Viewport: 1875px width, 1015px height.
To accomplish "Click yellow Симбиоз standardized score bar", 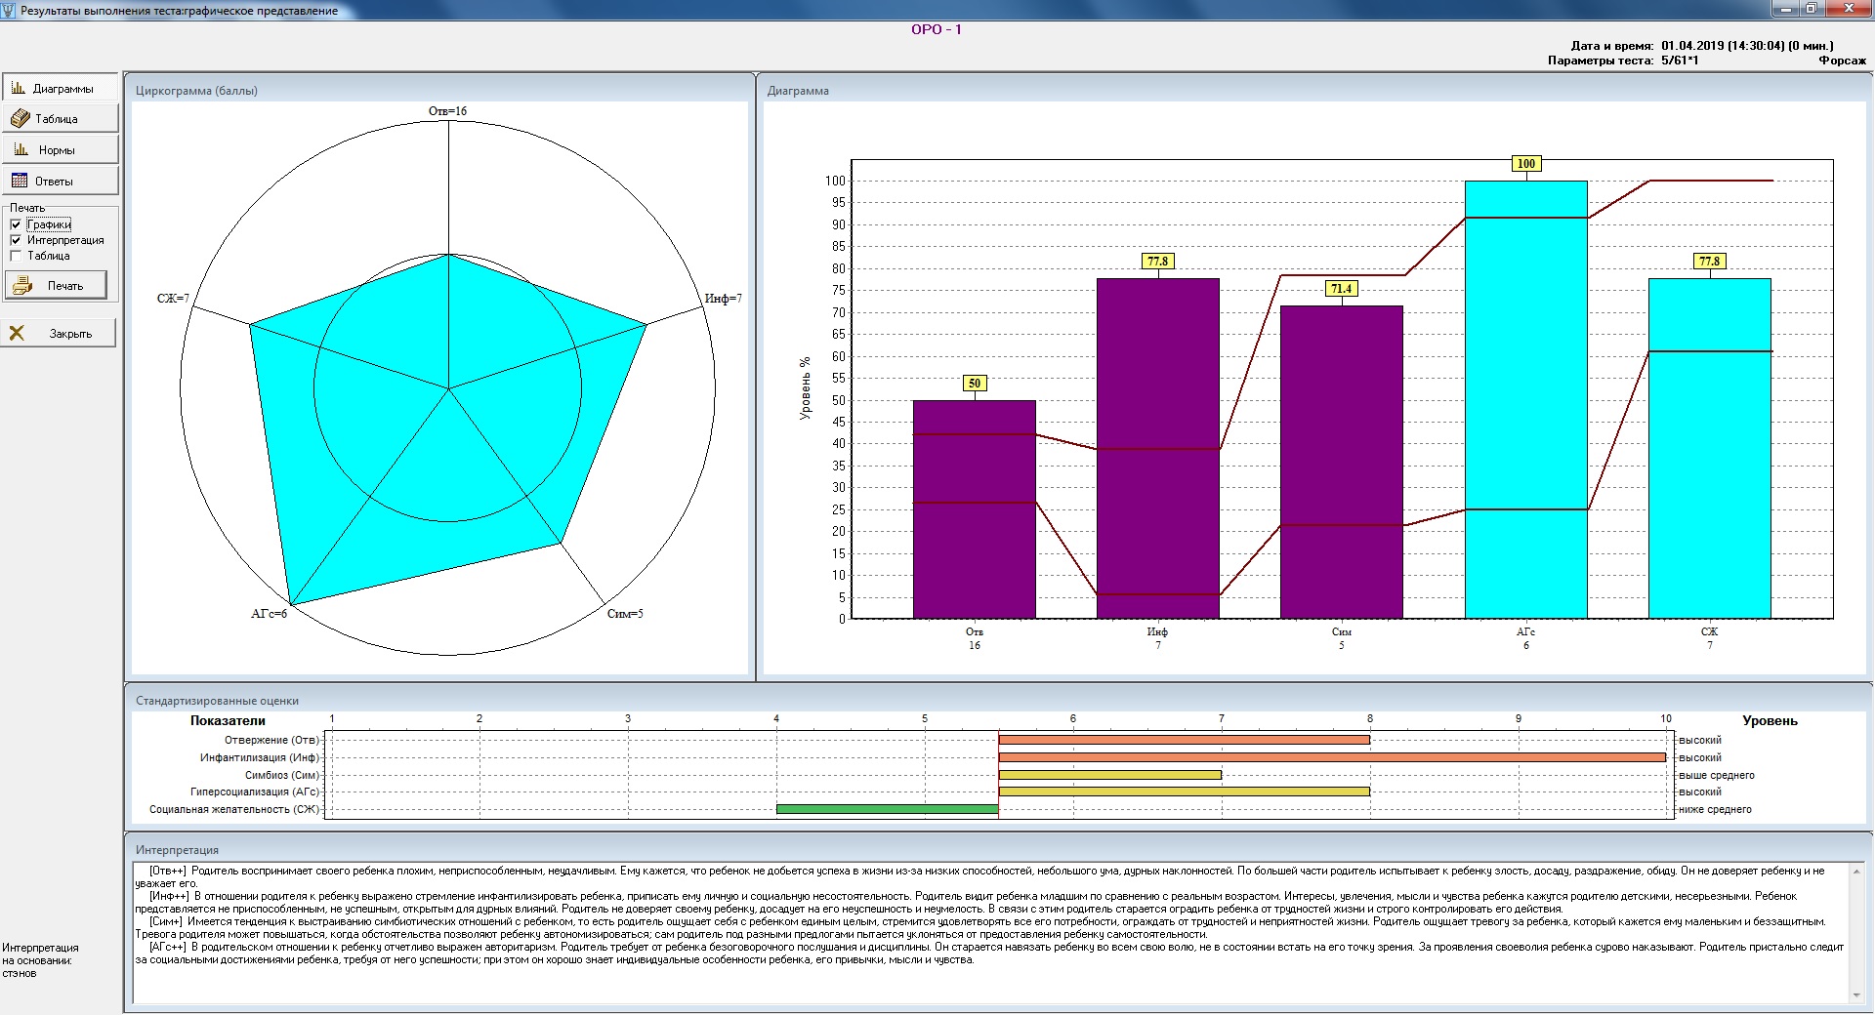I will pyautogui.click(x=1109, y=775).
